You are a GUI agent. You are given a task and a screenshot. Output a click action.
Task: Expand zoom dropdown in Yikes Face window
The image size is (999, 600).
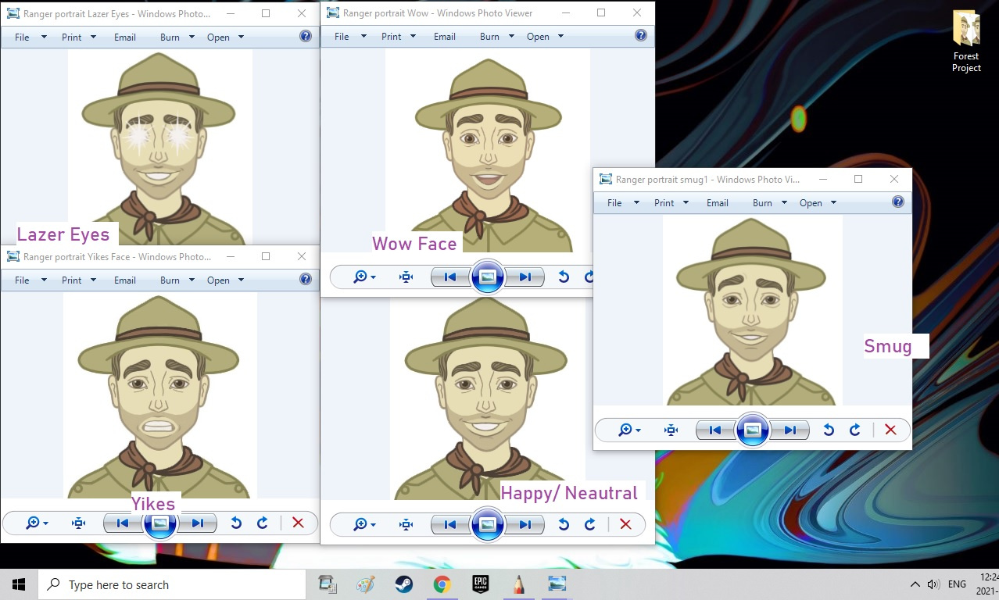click(37, 523)
